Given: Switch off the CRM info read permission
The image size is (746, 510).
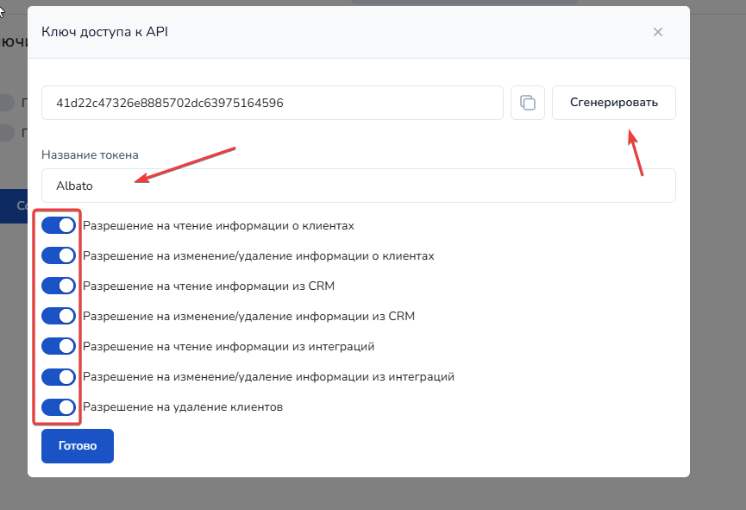Looking at the screenshot, I should 59,286.
